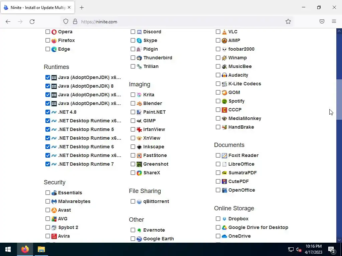This screenshot has height=256, width=342.
Task: Click the Google Earth globe icon
Action: click(x=139, y=239)
